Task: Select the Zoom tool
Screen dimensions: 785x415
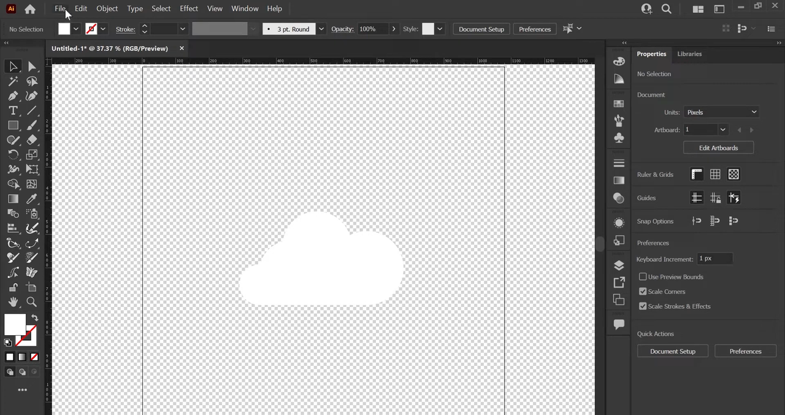Action: click(x=32, y=302)
